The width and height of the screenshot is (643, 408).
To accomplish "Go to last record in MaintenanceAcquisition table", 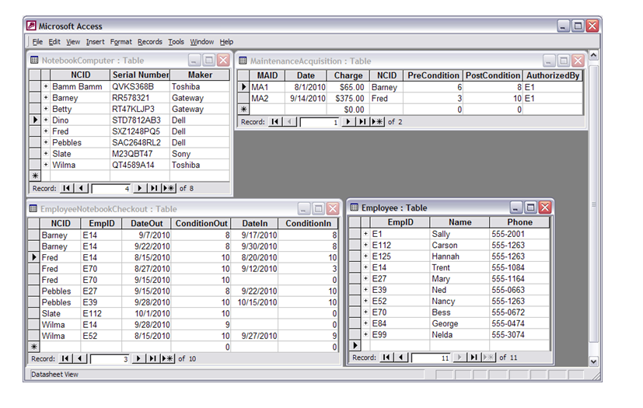I will tap(362, 122).
